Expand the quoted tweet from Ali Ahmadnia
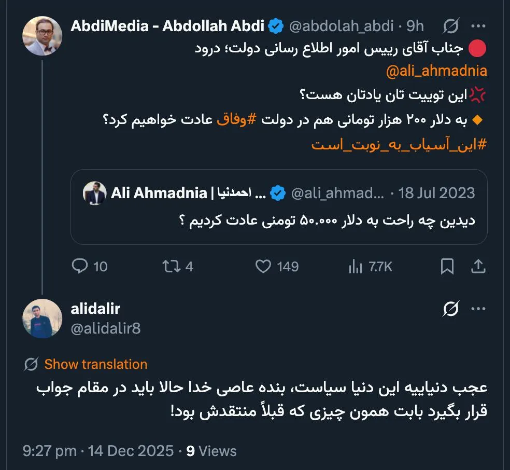The width and height of the screenshot is (510, 470). (280, 208)
